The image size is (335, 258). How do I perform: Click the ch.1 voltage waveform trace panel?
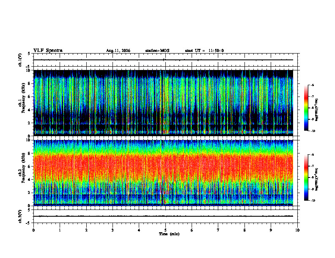165,60
